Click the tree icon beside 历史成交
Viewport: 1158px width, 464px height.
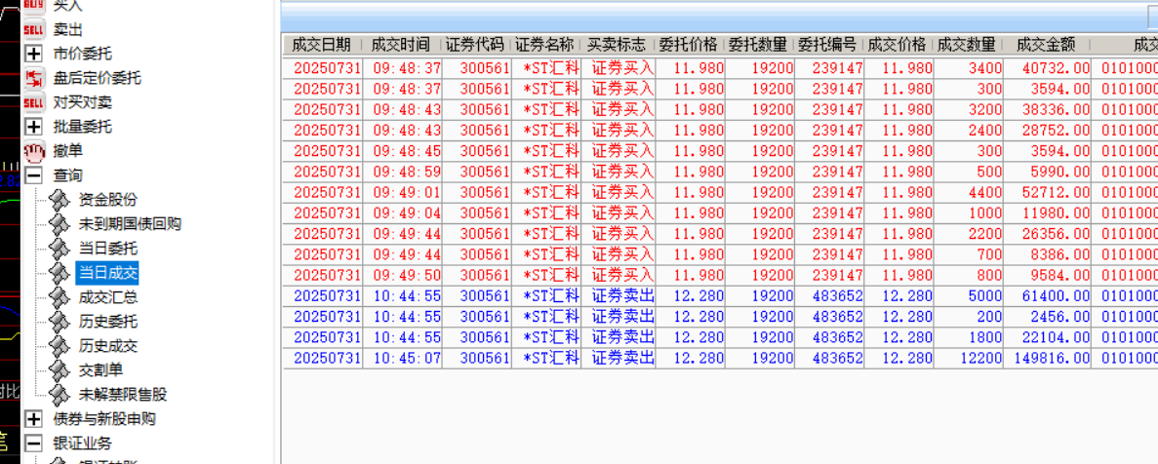[x=60, y=346]
